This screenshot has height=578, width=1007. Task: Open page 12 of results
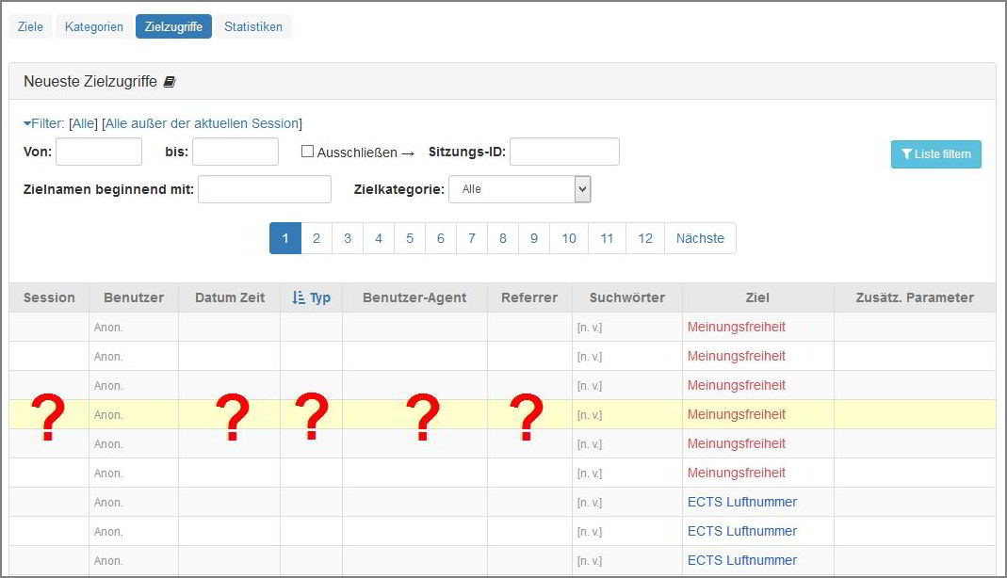tap(645, 238)
